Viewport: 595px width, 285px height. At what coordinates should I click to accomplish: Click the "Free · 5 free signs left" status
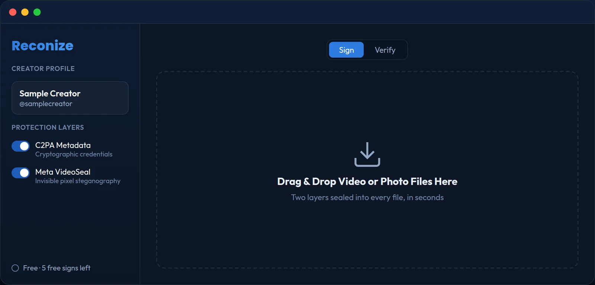tap(51, 268)
